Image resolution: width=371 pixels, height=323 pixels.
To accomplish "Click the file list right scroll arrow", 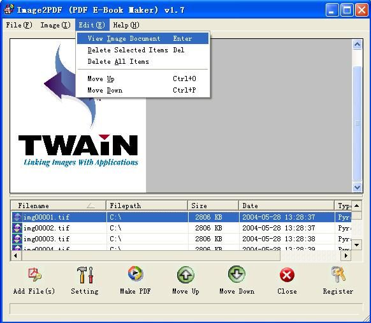I will 346,256.
